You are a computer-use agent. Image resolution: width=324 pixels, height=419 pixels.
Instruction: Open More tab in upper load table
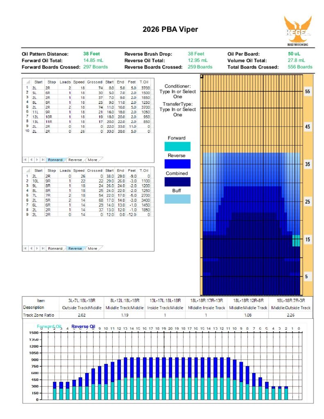[92, 160]
